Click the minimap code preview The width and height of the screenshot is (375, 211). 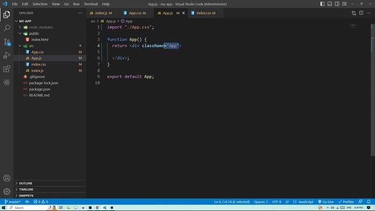pos(353,25)
